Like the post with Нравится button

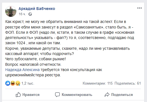[x=28, y=95]
